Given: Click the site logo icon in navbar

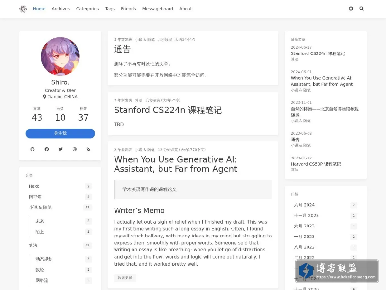Looking at the screenshot, I should pyautogui.click(x=23, y=9).
